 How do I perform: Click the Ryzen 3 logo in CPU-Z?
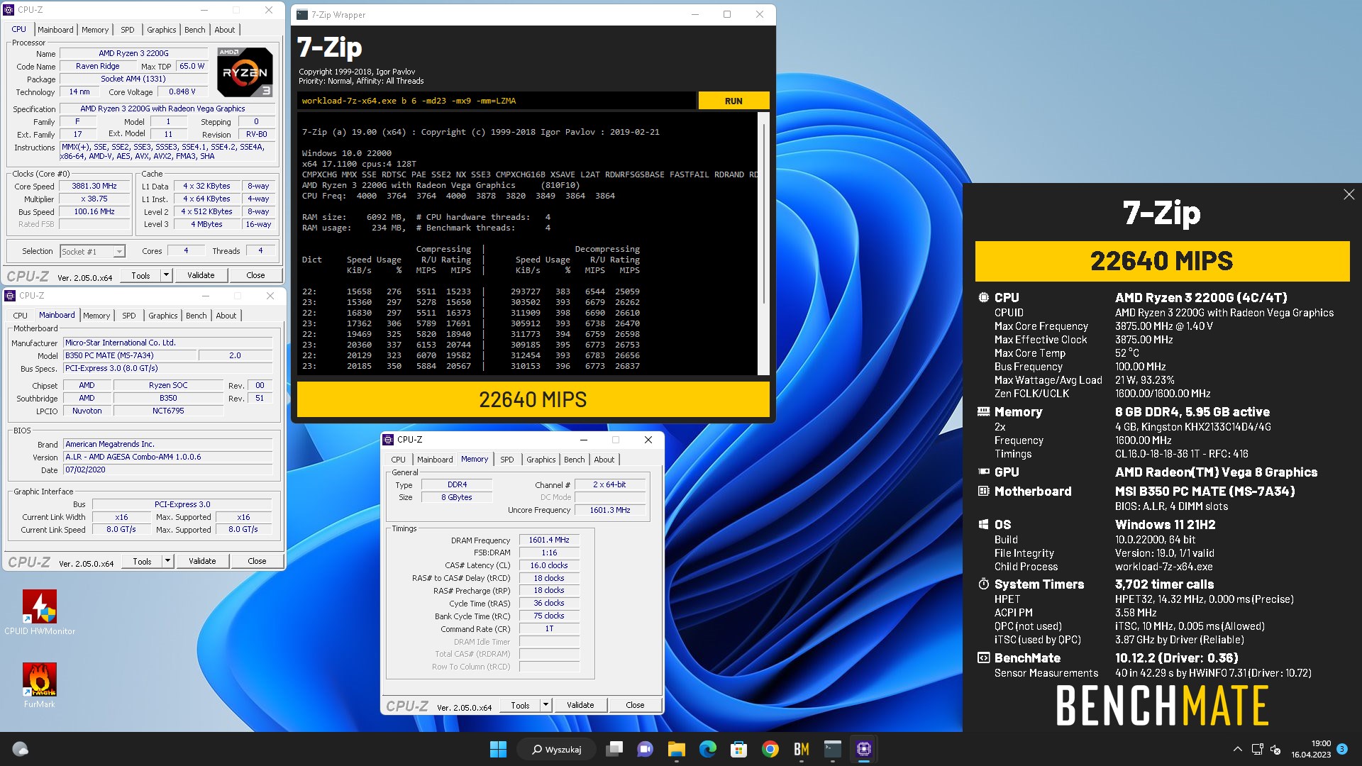click(245, 72)
